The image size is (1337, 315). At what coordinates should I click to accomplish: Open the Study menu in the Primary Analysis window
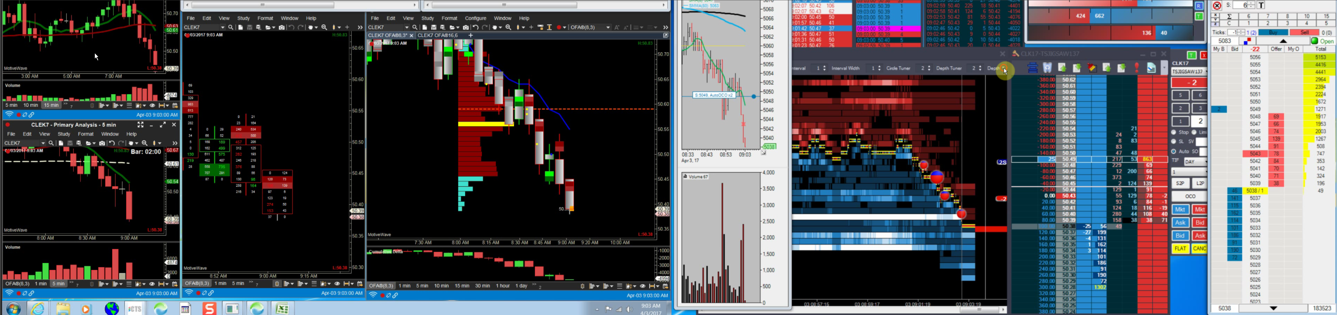pyautogui.click(x=64, y=134)
